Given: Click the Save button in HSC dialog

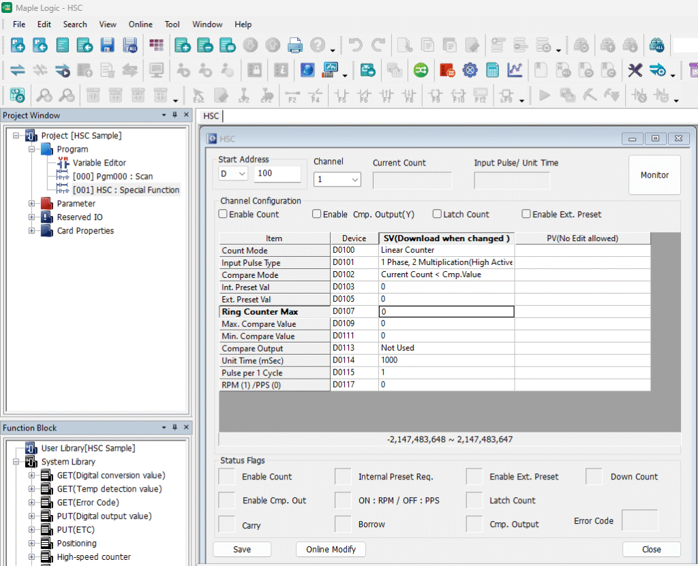Looking at the screenshot, I should tap(242, 549).
